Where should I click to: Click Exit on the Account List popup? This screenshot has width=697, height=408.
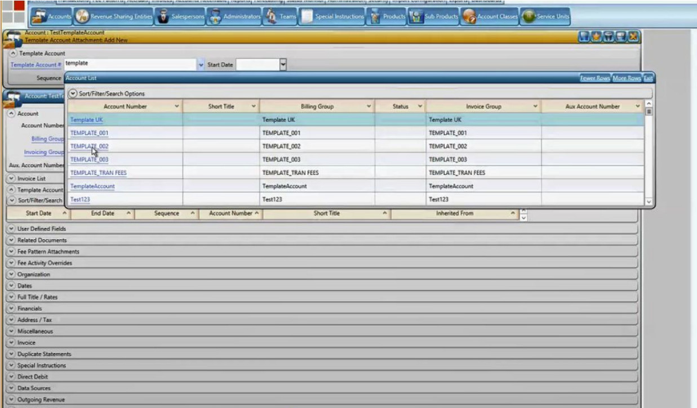648,78
